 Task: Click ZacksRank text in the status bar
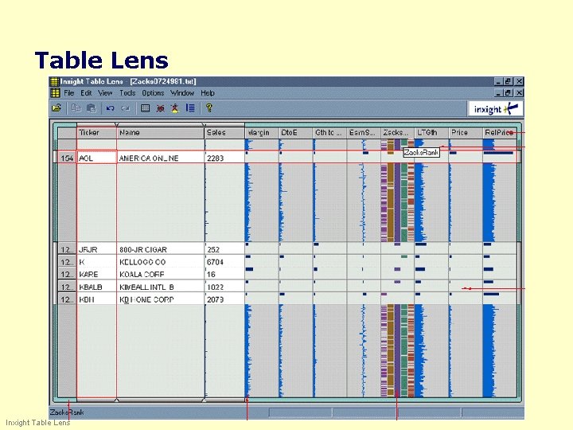67,412
